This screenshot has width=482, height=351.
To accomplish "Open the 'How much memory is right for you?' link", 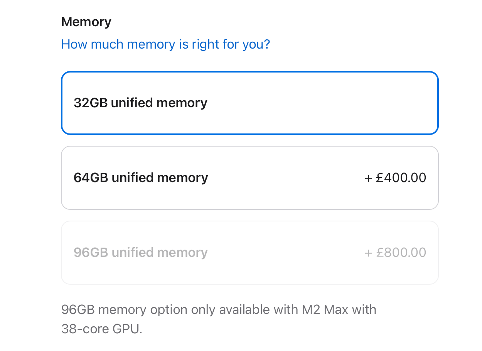I will (166, 44).
